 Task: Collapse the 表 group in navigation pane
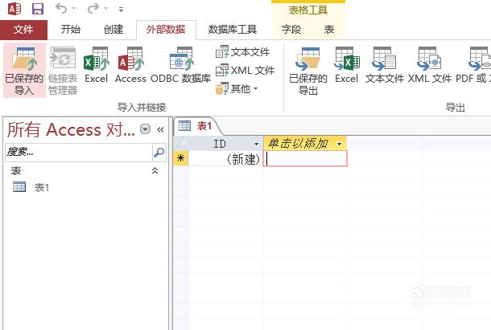pos(155,171)
